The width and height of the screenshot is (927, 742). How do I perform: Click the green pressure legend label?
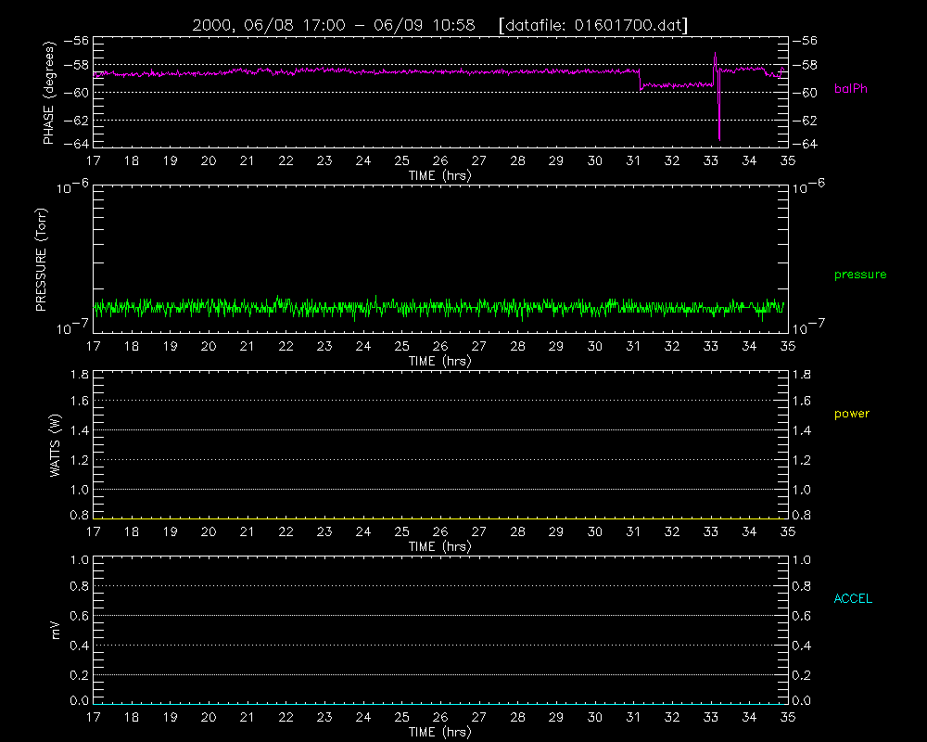click(x=860, y=275)
